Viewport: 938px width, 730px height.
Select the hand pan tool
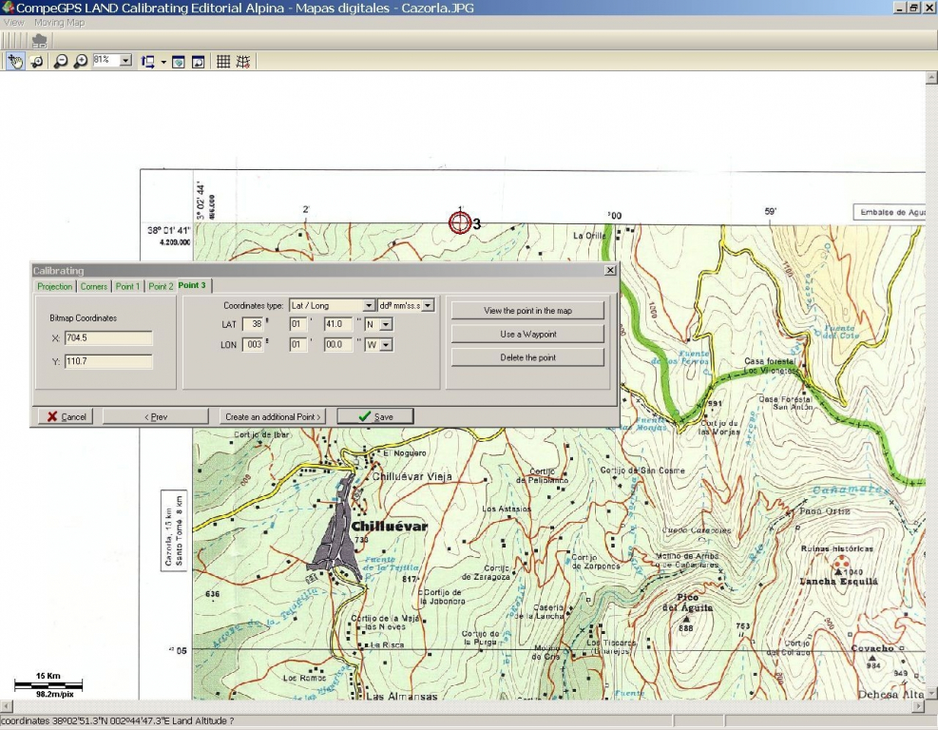coord(15,61)
